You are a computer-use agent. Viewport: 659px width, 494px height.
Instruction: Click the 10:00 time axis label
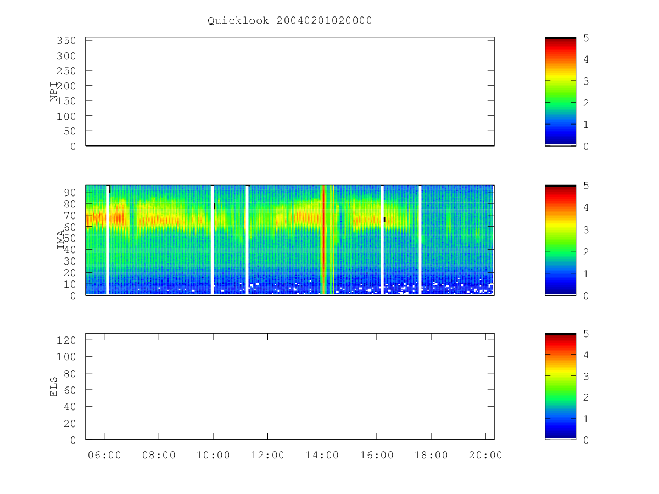tap(213, 455)
